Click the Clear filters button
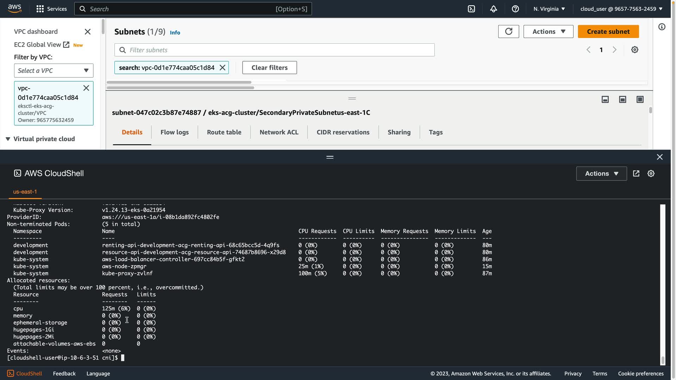Viewport: 676px width, 380px height. click(x=269, y=68)
